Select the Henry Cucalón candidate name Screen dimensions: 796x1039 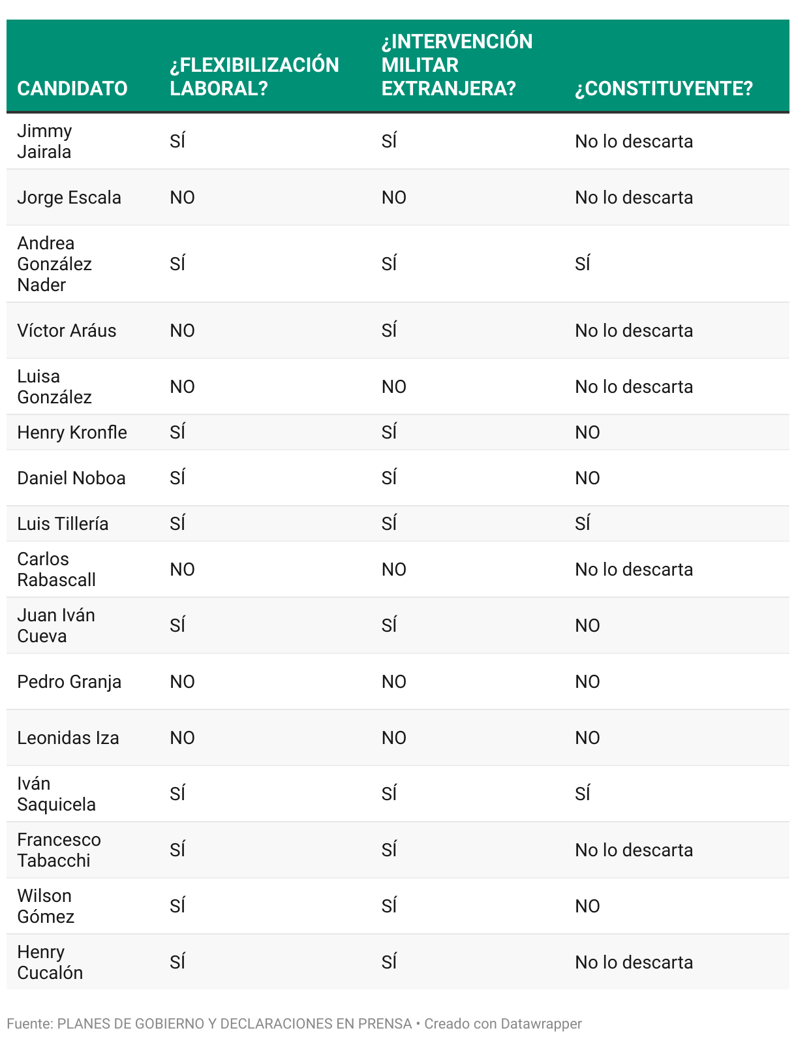tap(50, 962)
